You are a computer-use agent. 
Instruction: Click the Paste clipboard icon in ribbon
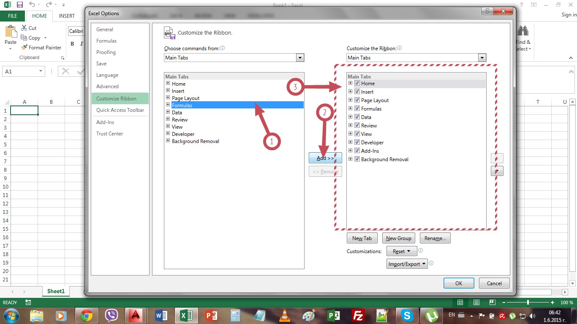click(x=10, y=32)
